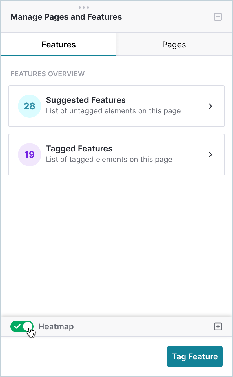Open the Tagged Features card title

click(79, 149)
